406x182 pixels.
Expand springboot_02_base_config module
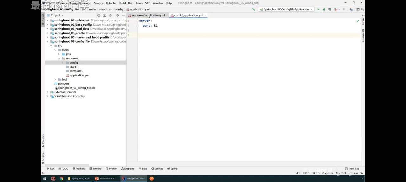tap(47, 25)
